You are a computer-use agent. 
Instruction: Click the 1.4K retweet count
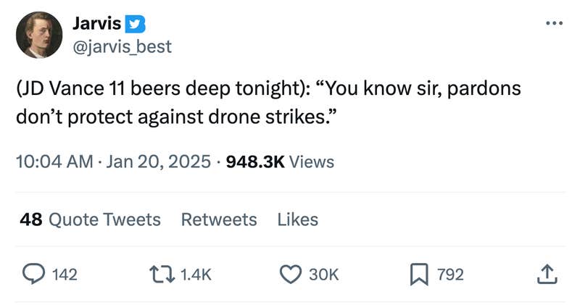coord(194,275)
